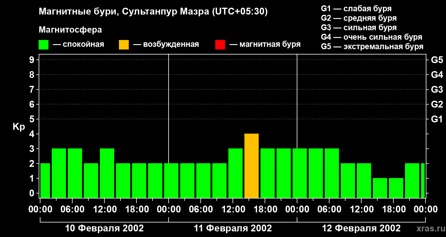Select the "— спокойная" legend label

tap(78, 45)
